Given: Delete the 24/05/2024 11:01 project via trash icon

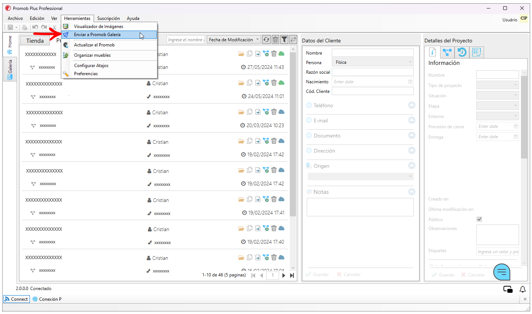Looking at the screenshot, I should (x=274, y=83).
